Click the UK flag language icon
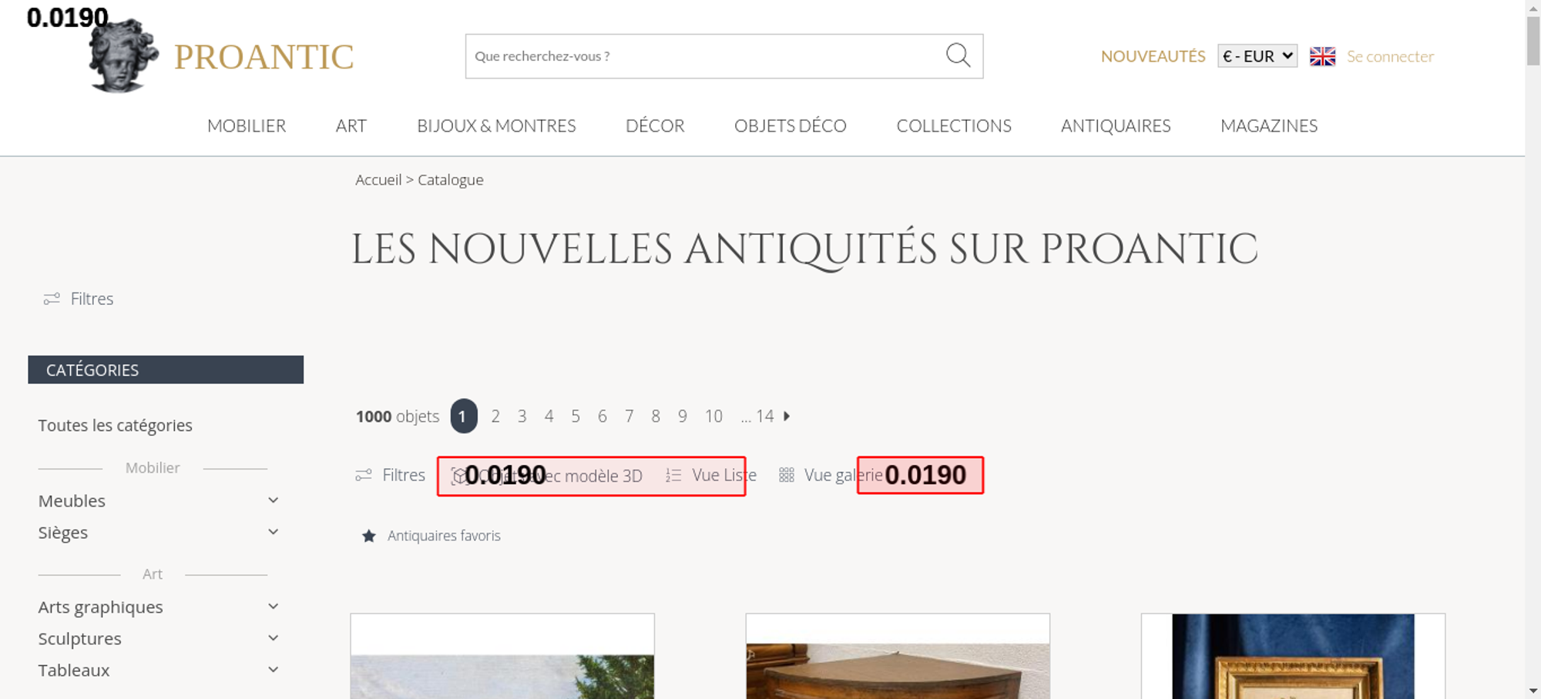 [1322, 56]
